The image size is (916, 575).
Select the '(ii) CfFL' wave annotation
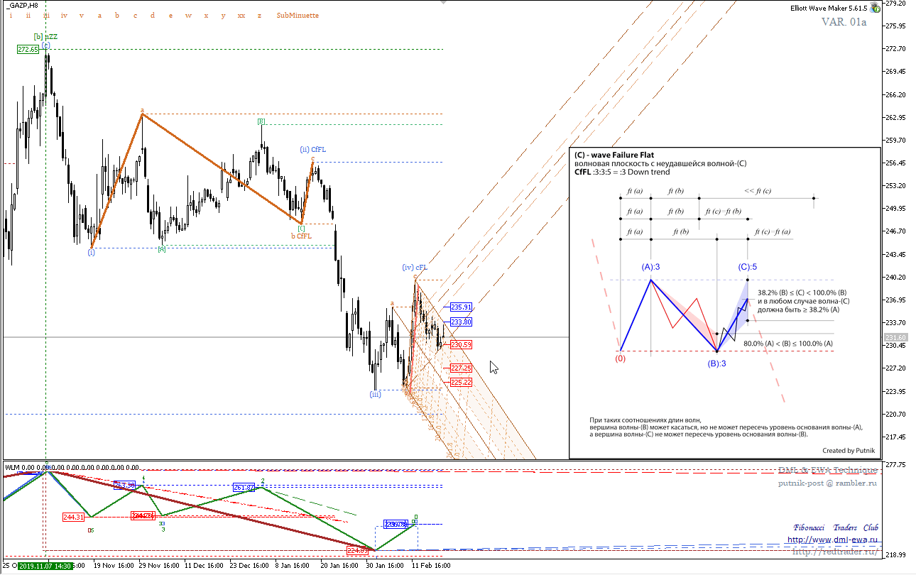coord(312,149)
